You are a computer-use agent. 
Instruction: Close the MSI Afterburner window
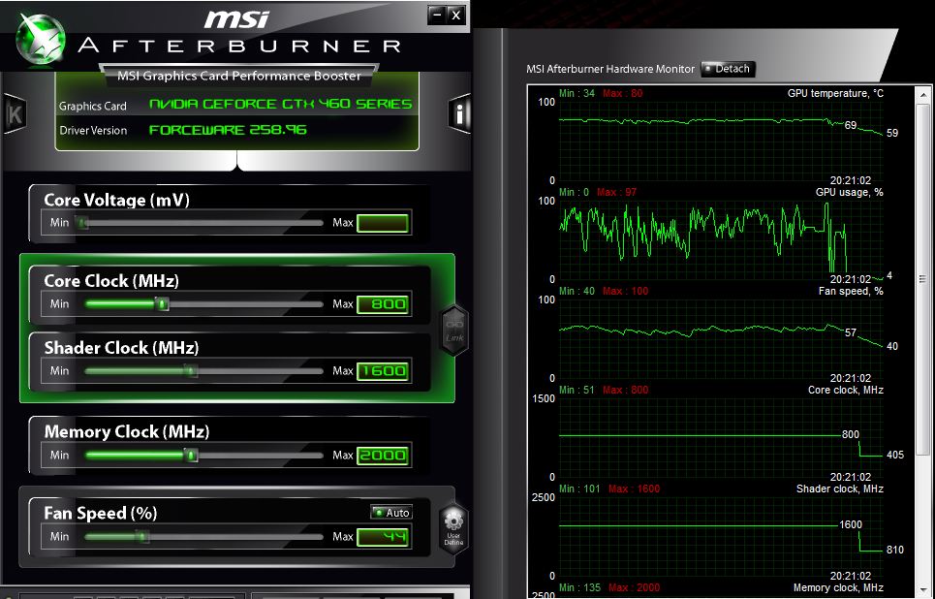(456, 15)
